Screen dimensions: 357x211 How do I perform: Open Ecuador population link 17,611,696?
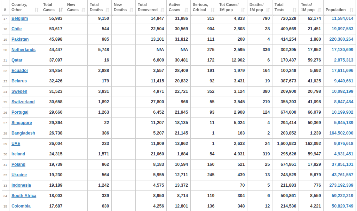(x=342, y=71)
